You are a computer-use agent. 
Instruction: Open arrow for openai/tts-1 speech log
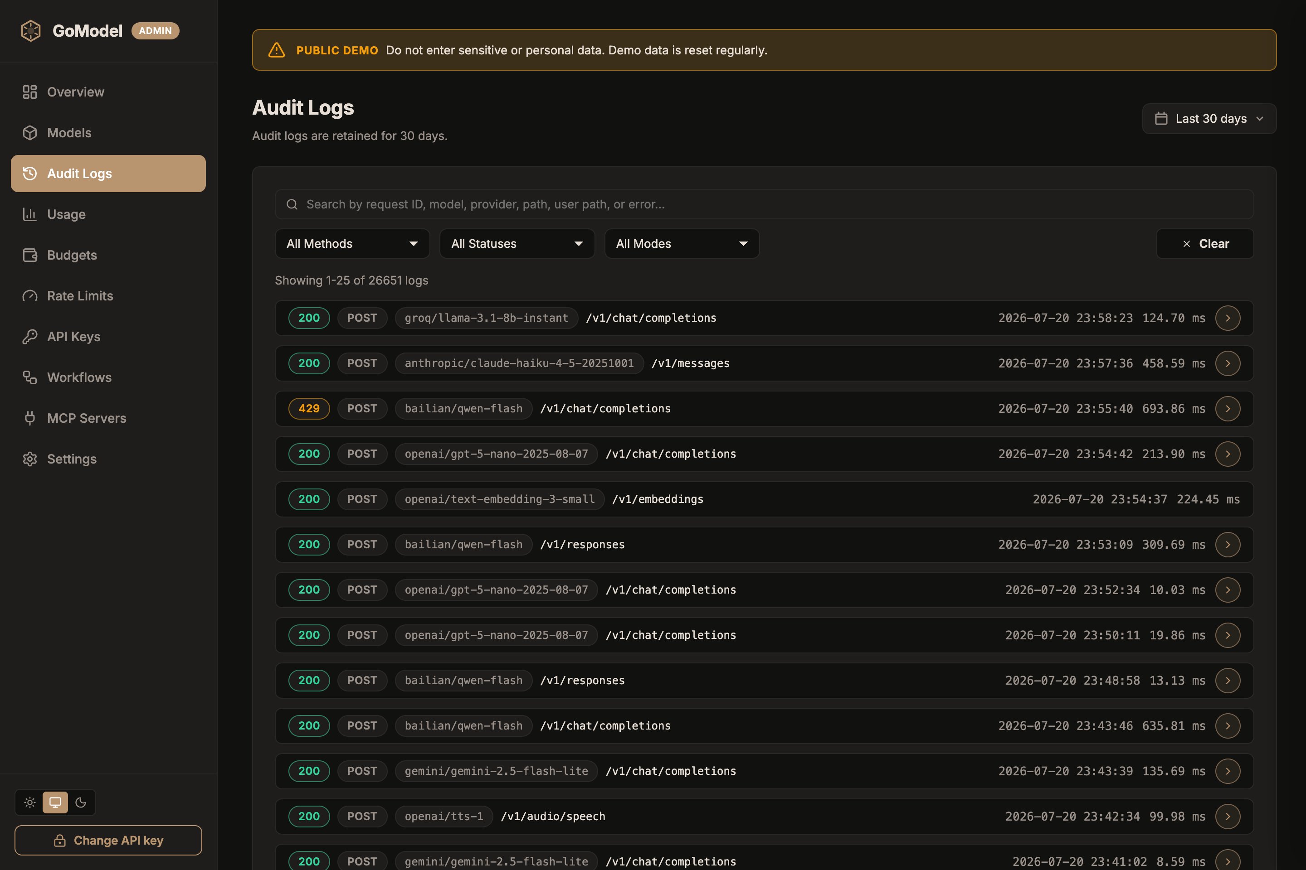click(1228, 817)
